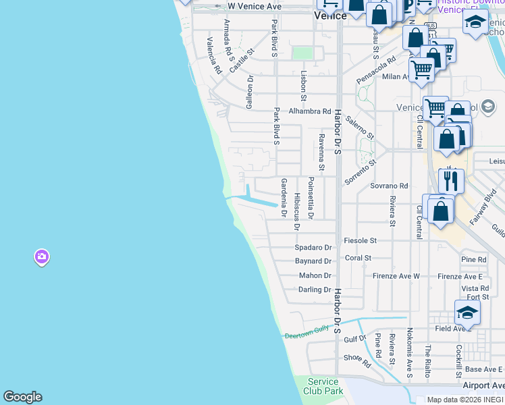Click graduation cap marker by Historic Downtown label
Viewport: 505px width, 405px height.
click(475, 24)
